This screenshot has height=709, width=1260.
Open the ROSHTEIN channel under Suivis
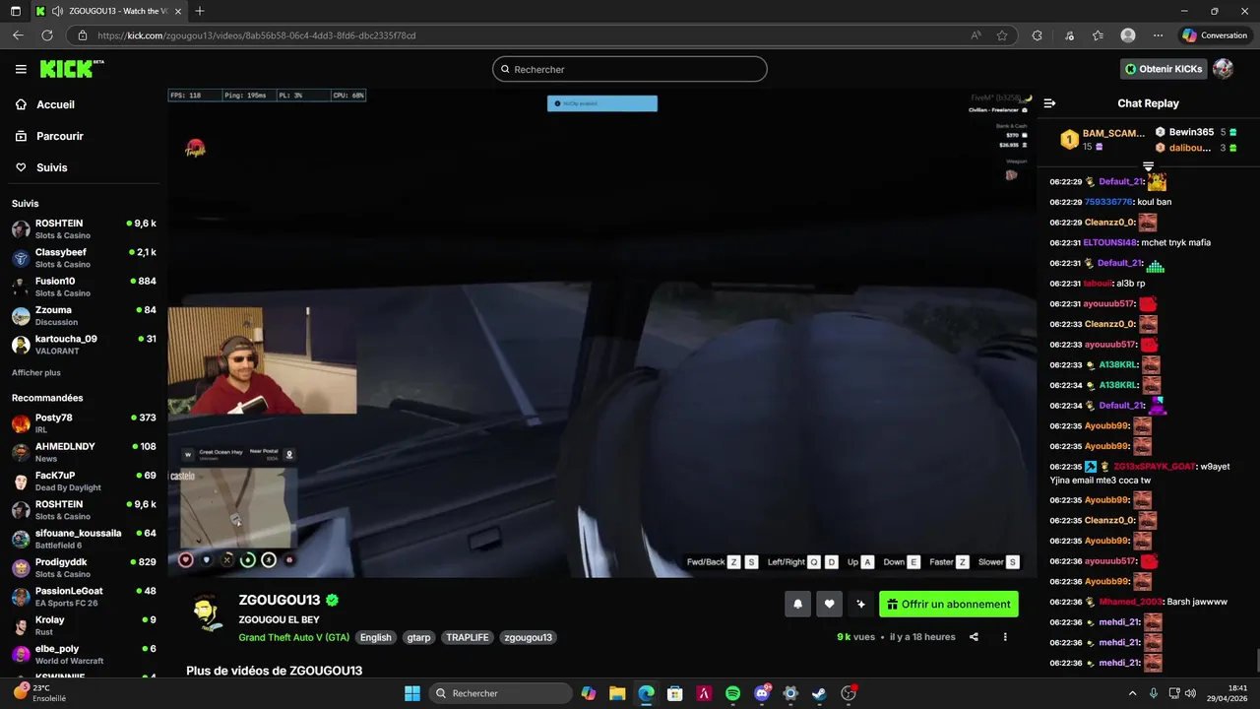click(x=83, y=228)
